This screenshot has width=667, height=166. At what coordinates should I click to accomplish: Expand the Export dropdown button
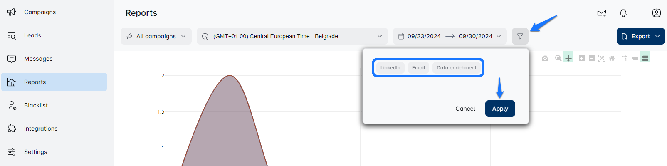(640, 36)
